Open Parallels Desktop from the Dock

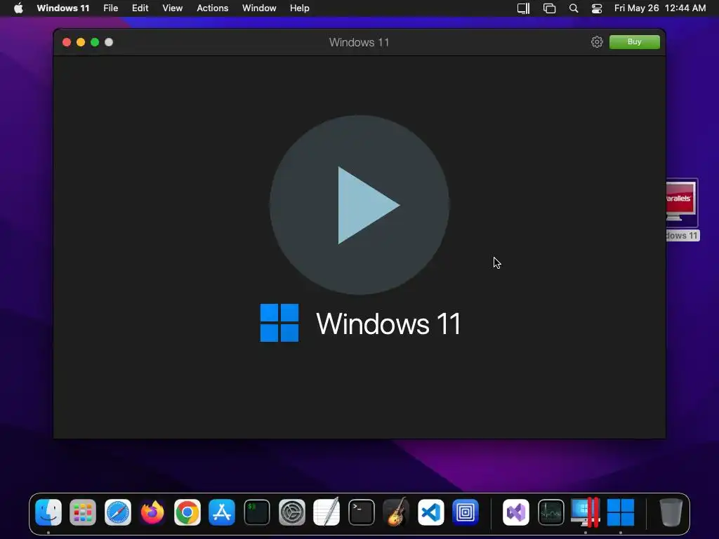[586, 512]
